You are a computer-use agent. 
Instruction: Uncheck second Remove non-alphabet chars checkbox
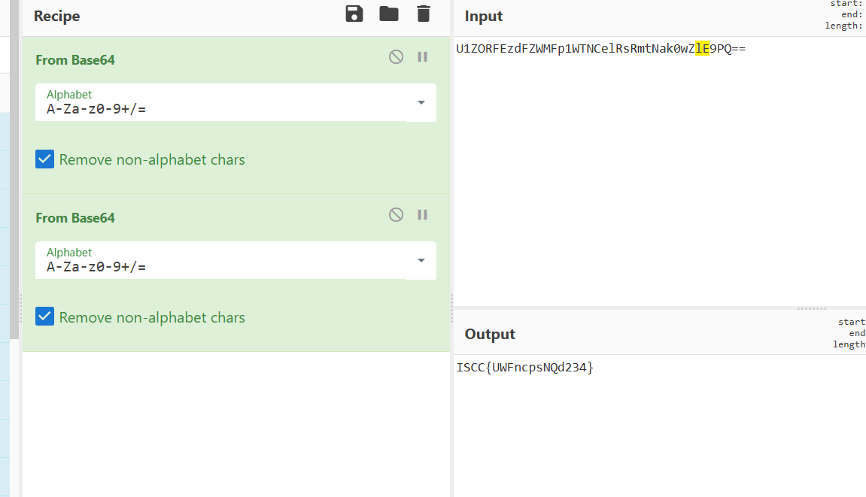[x=44, y=317]
